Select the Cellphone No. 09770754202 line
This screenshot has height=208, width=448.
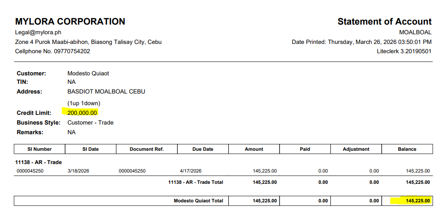coord(53,51)
